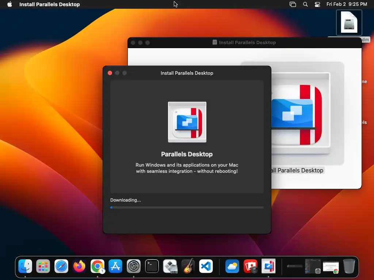Click the Downloading progress bar
Image resolution: width=374 pixels, height=280 pixels.
click(x=187, y=207)
